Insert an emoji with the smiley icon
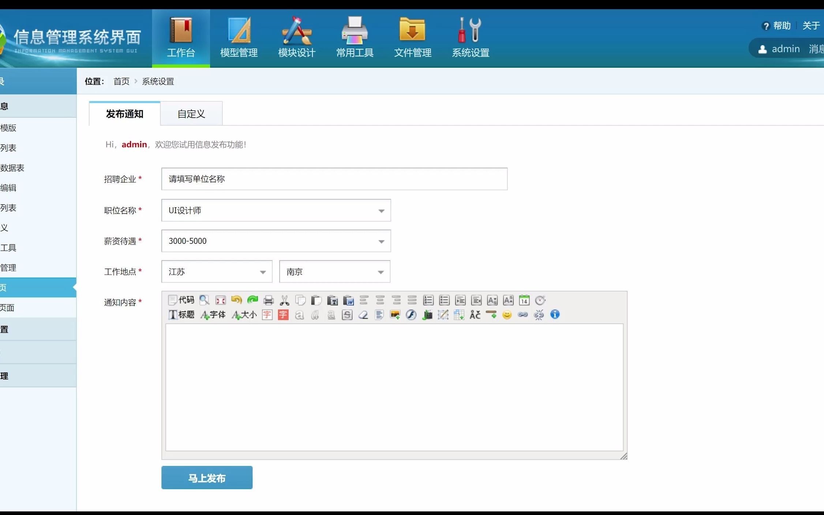Image resolution: width=824 pixels, height=515 pixels. tap(507, 315)
